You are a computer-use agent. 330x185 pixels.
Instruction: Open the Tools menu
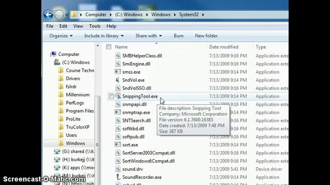click(x=95, y=26)
